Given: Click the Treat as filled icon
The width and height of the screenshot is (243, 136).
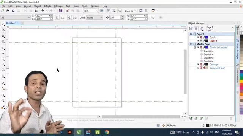Looking at the screenshot, I should point(152,17).
